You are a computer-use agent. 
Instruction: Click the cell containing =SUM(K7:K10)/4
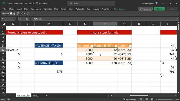49,63
